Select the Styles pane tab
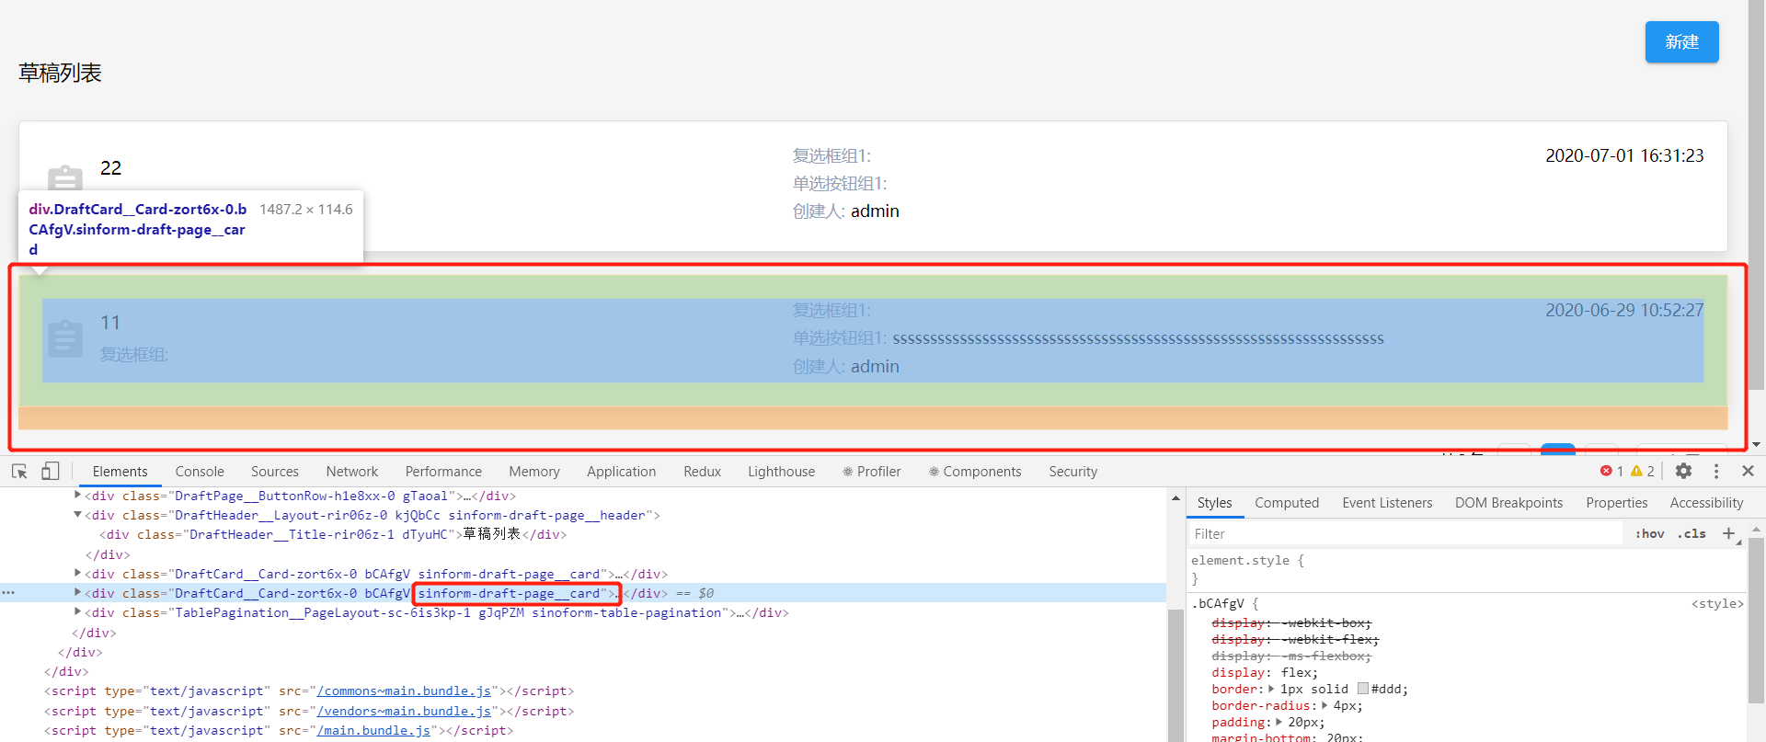1766x742 pixels. [1214, 503]
